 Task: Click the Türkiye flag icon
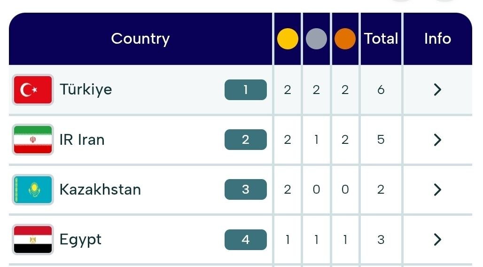[x=33, y=89]
